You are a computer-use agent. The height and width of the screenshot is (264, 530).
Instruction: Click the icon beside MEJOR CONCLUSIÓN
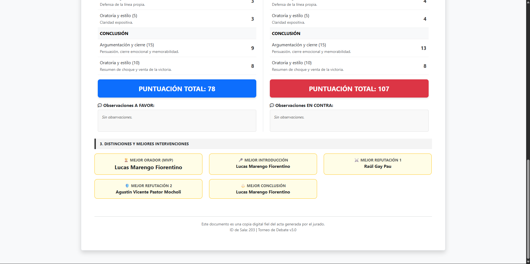tap(243, 186)
